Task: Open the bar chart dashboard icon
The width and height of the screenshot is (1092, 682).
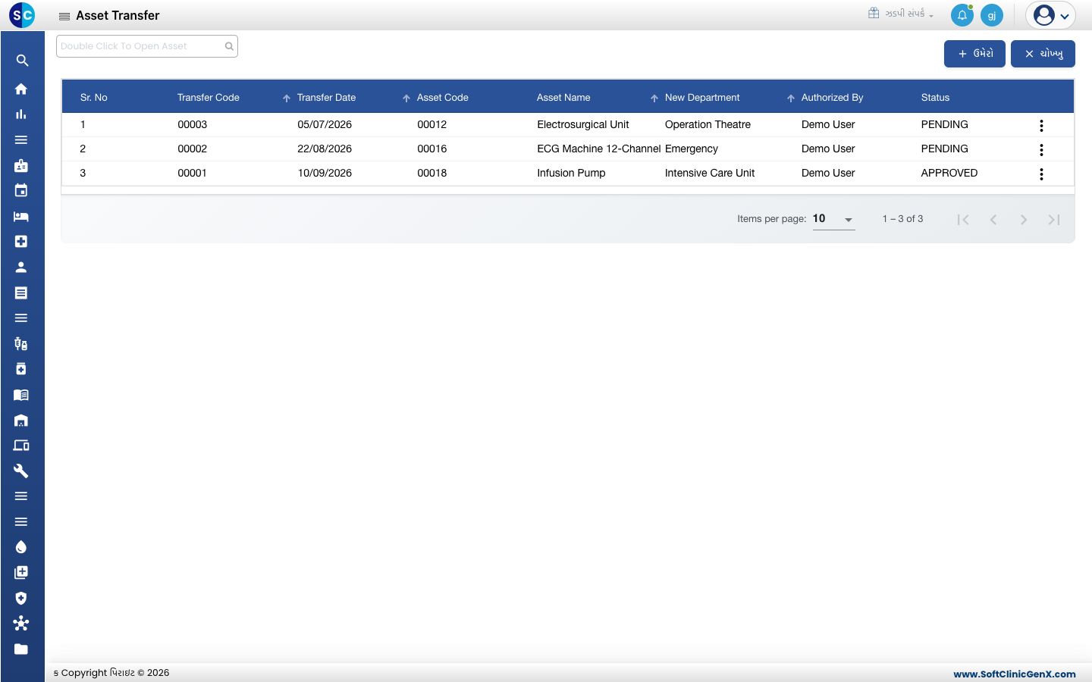Action: tap(21, 114)
